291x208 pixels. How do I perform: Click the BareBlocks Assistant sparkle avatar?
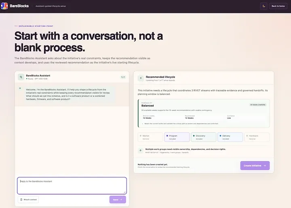tap(21, 77)
